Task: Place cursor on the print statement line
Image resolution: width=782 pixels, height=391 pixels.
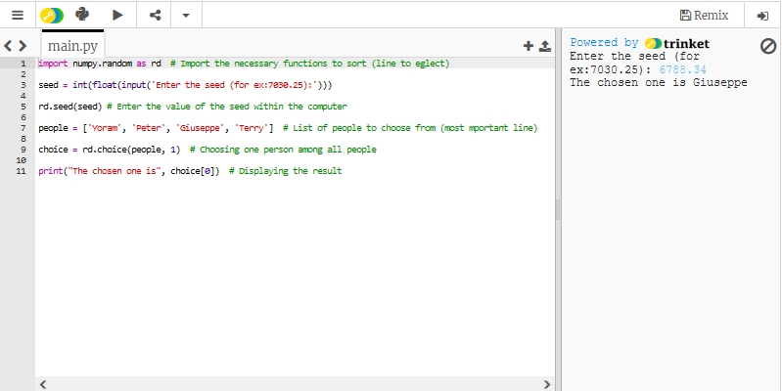Action: [x=190, y=171]
